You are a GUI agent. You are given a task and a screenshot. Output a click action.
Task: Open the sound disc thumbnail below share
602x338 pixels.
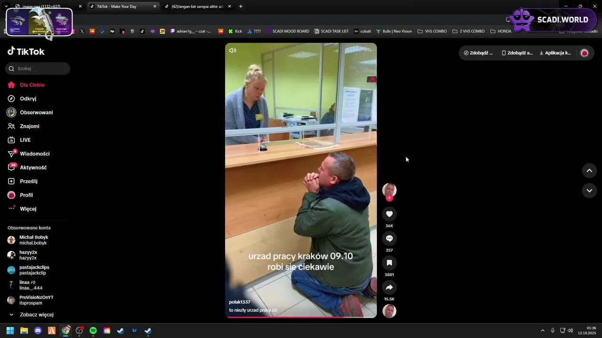coord(389,311)
